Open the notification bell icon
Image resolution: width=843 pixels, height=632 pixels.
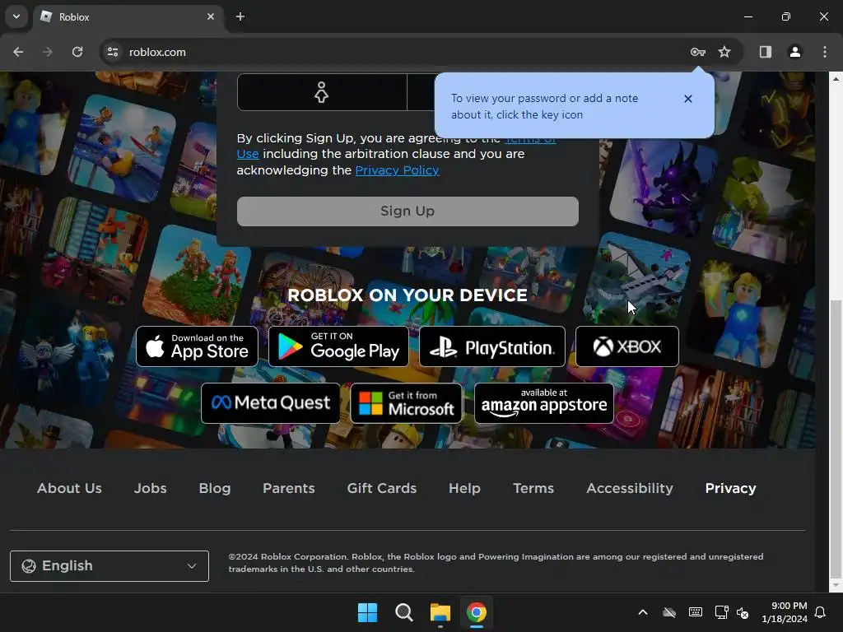(x=820, y=612)
